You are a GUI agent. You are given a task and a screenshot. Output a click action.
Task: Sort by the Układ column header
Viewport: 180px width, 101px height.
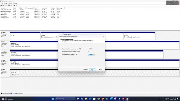[16, 8]
